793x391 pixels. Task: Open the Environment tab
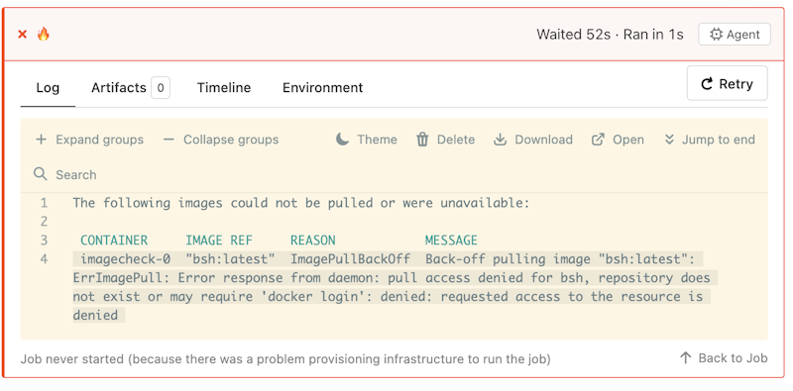click(323, 88)
